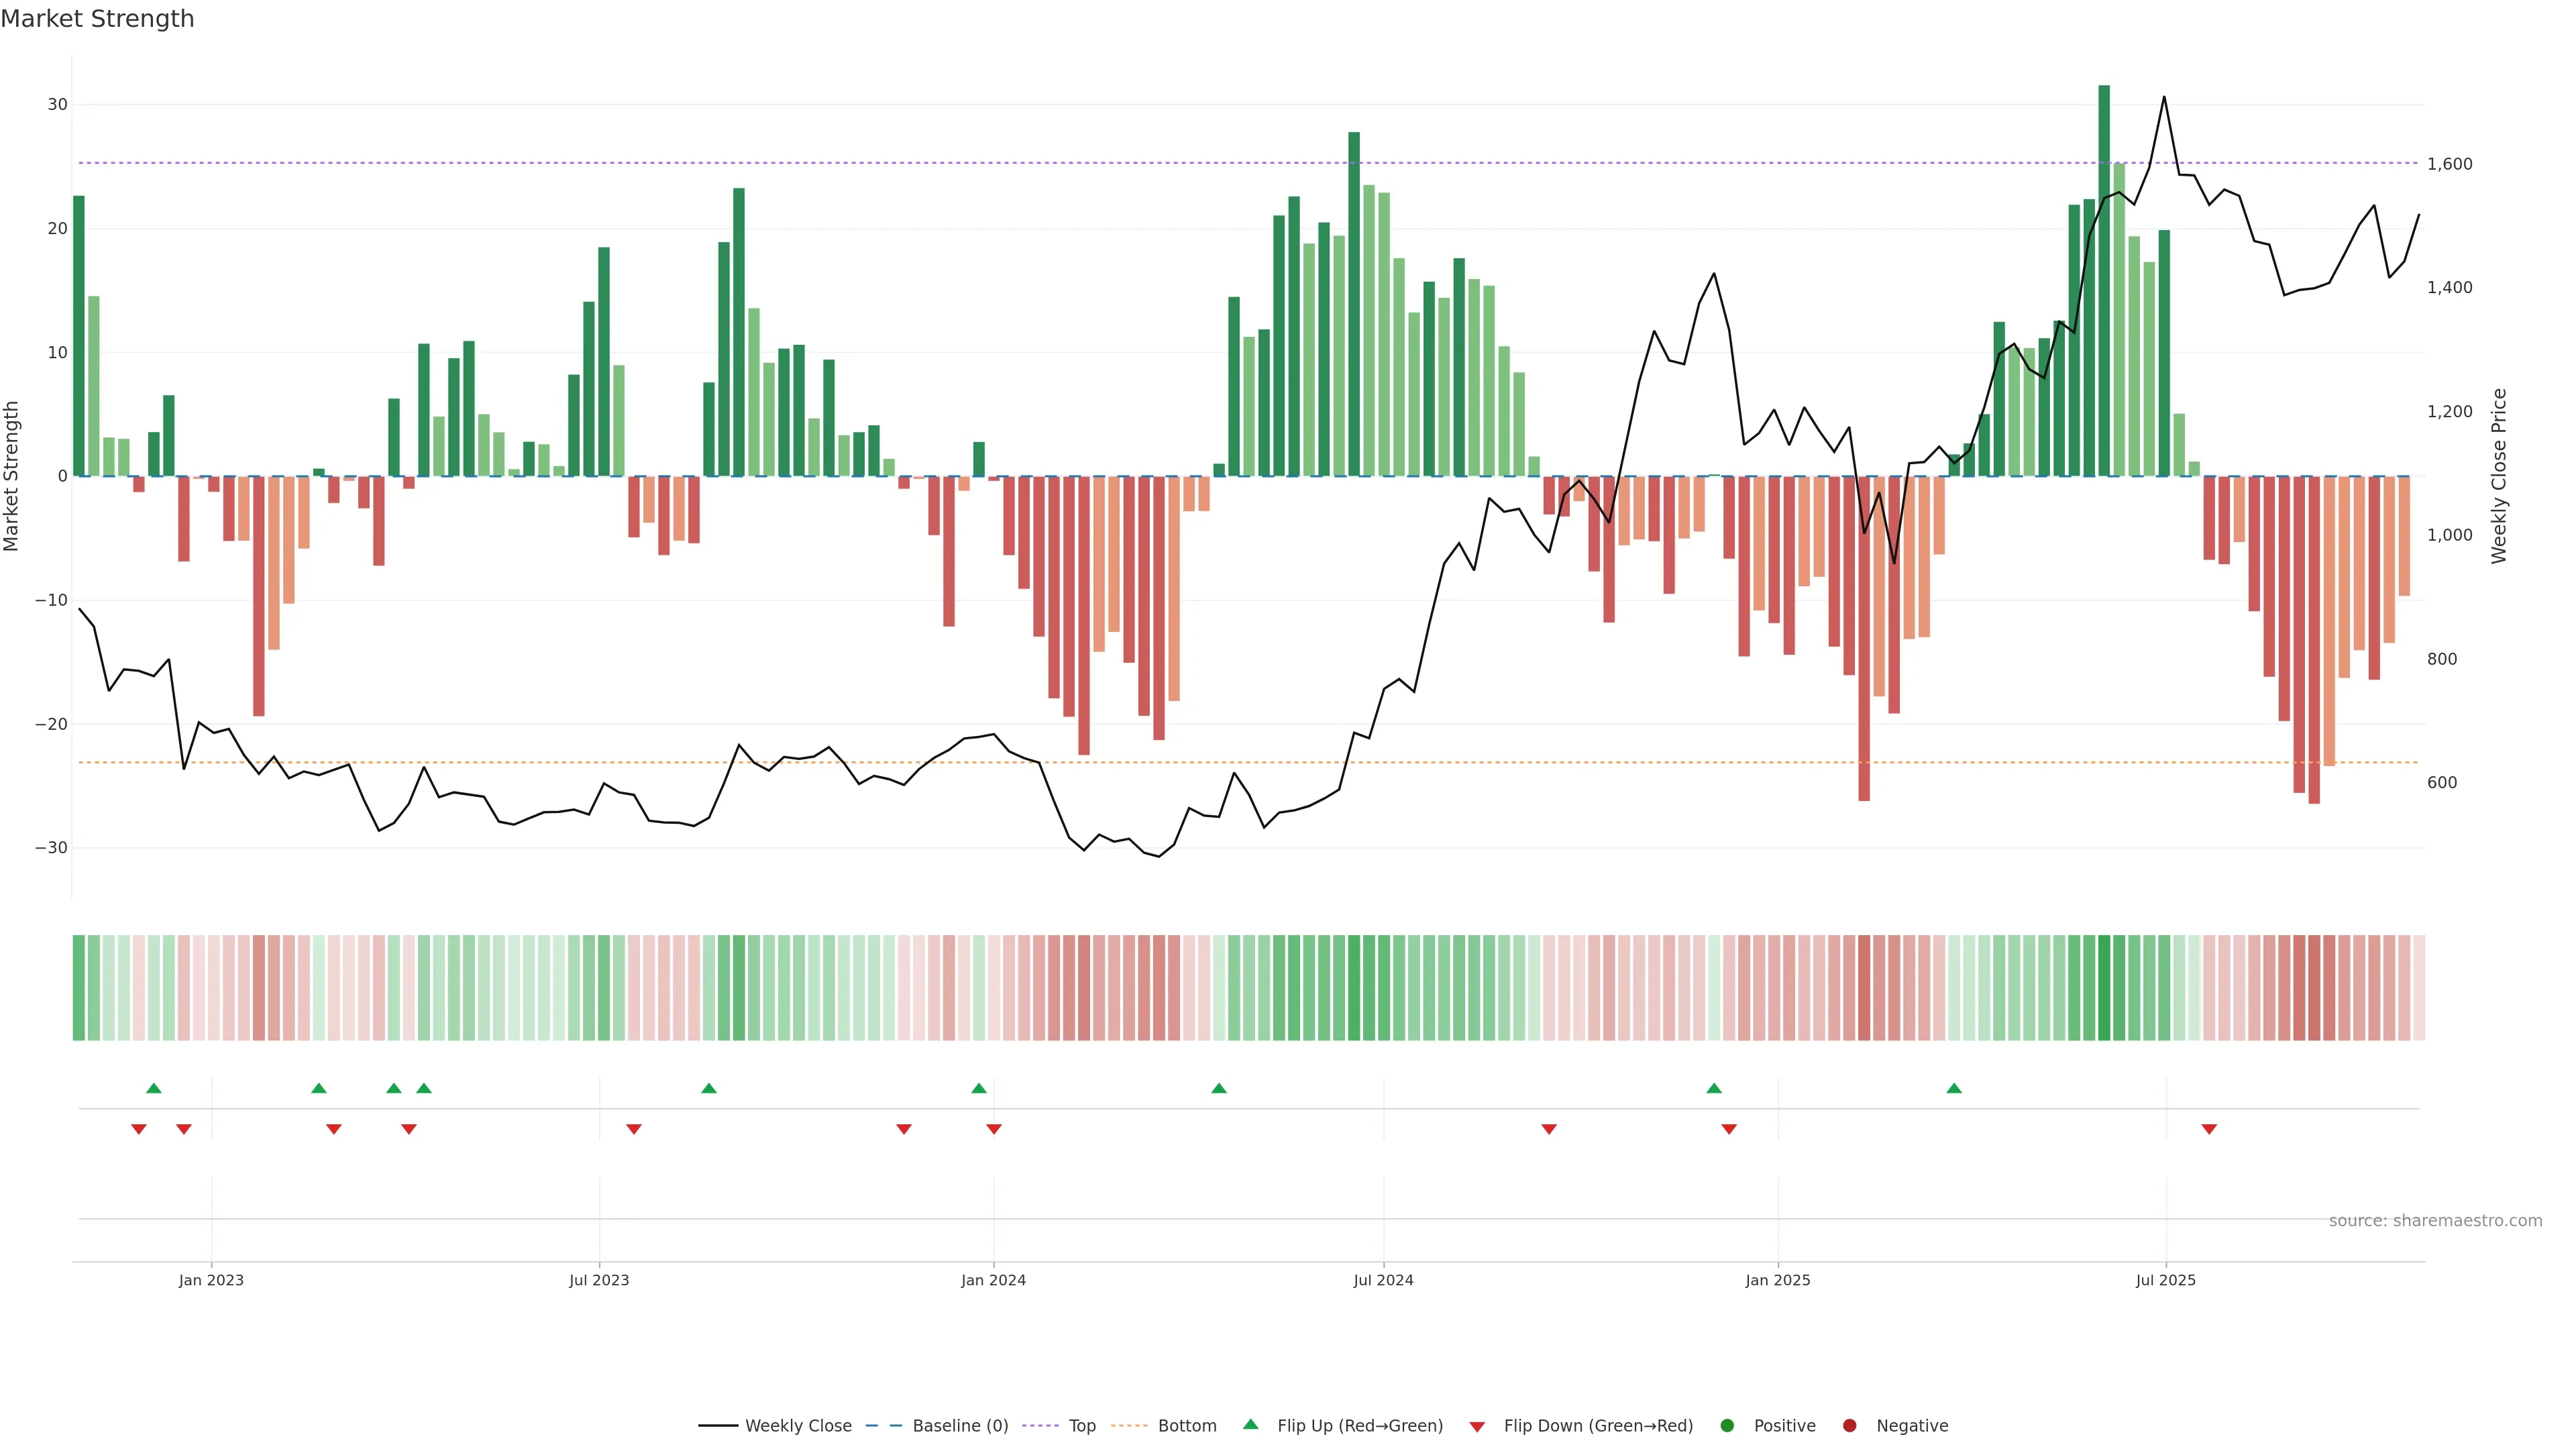Click the Weekly Close Price axis title
Screen dimensions: 2576x1449
[x=2499, y=476]
